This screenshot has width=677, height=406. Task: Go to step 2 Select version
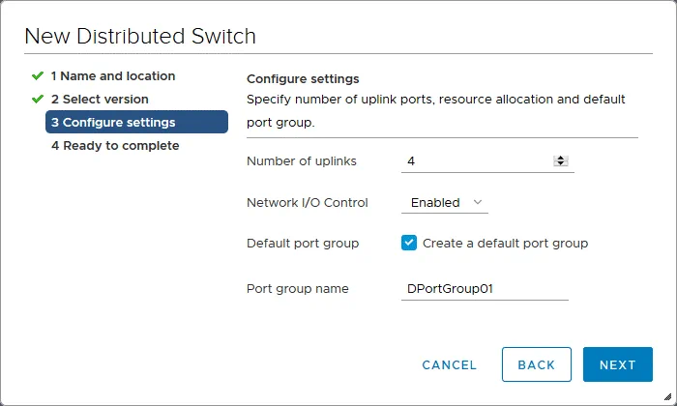pyautogui.click(x=100, y=99)
